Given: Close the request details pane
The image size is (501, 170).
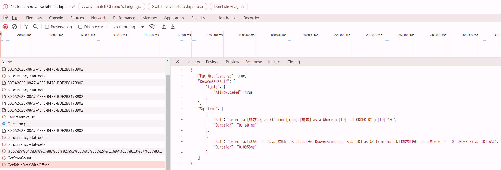Looking at the screenshot, I should pyautogui.click(x=177, y=62).
